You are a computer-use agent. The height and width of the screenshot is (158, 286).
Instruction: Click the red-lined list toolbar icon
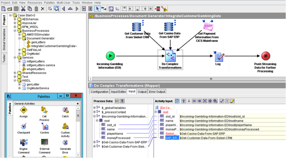click(x=157, y=9)
